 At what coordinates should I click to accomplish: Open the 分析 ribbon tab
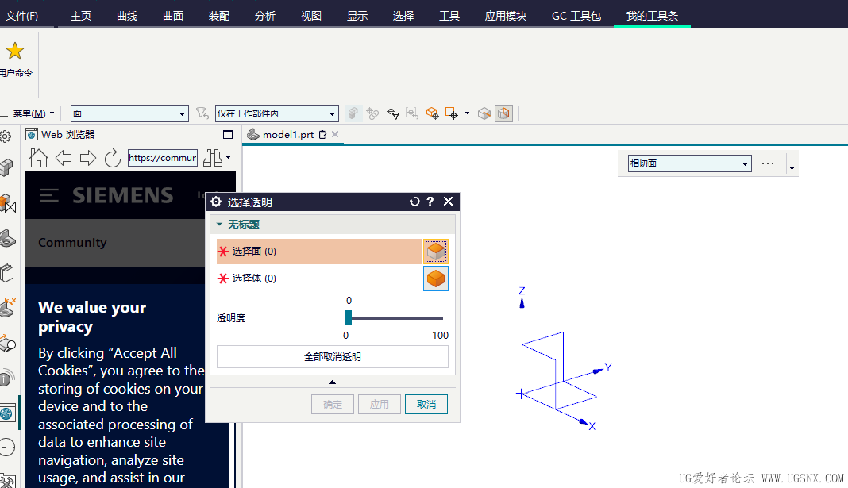point(265,16)
